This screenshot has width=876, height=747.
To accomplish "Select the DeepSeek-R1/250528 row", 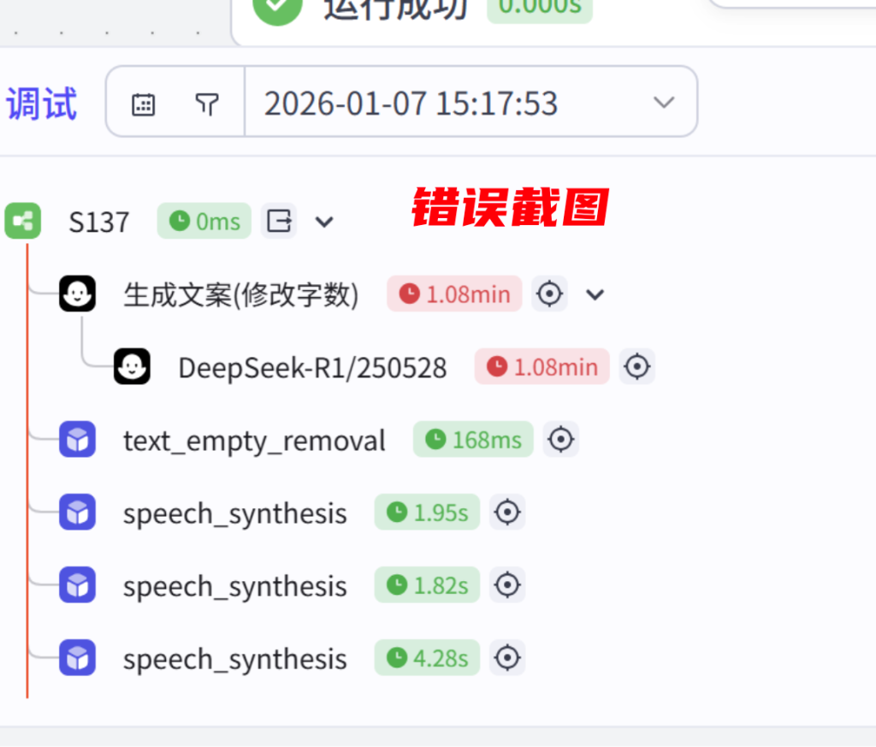I will point(384,367).
